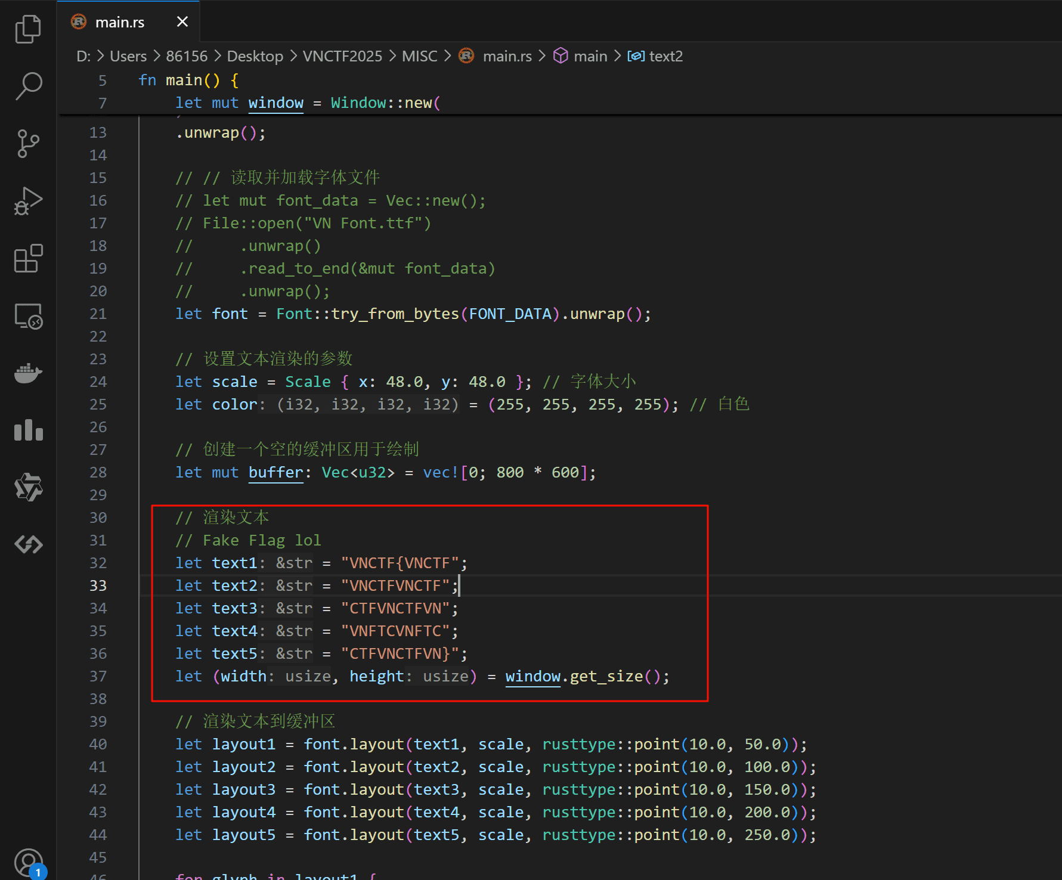Open the Search view icon

(28, 86)
